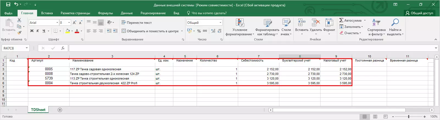Expand the Name Box dropdown arrow
440x120 pixels.
[27, 48]
